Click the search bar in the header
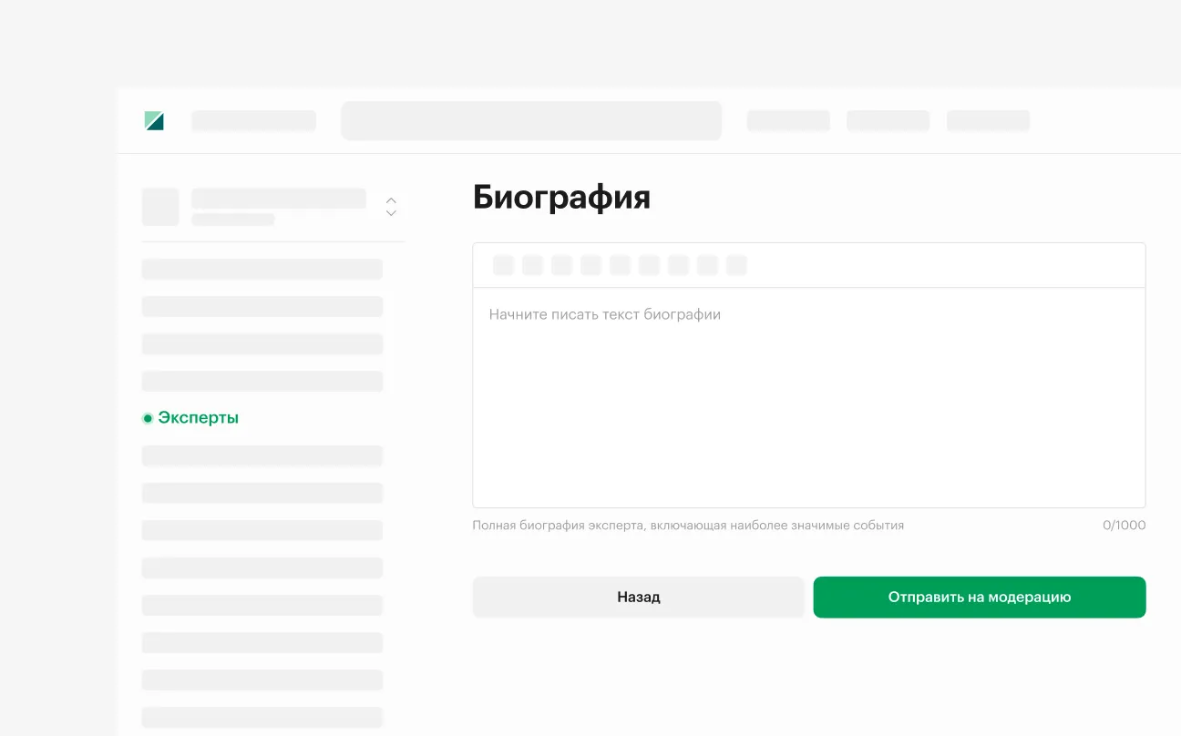 pos(531,119)
